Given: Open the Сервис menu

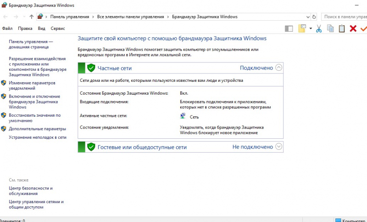Looking at the screenshot, I should pyautogui.click(x=58, y=28).
